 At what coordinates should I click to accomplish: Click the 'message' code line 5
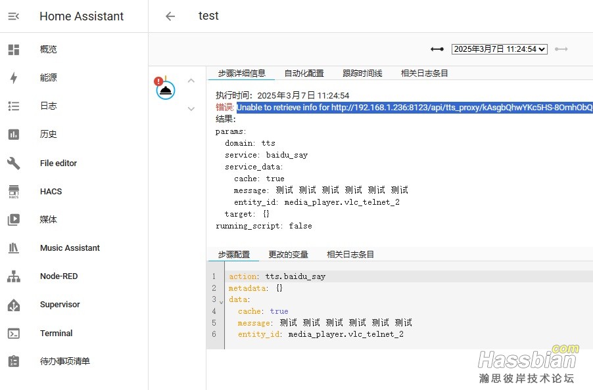(x=325, y=323)
